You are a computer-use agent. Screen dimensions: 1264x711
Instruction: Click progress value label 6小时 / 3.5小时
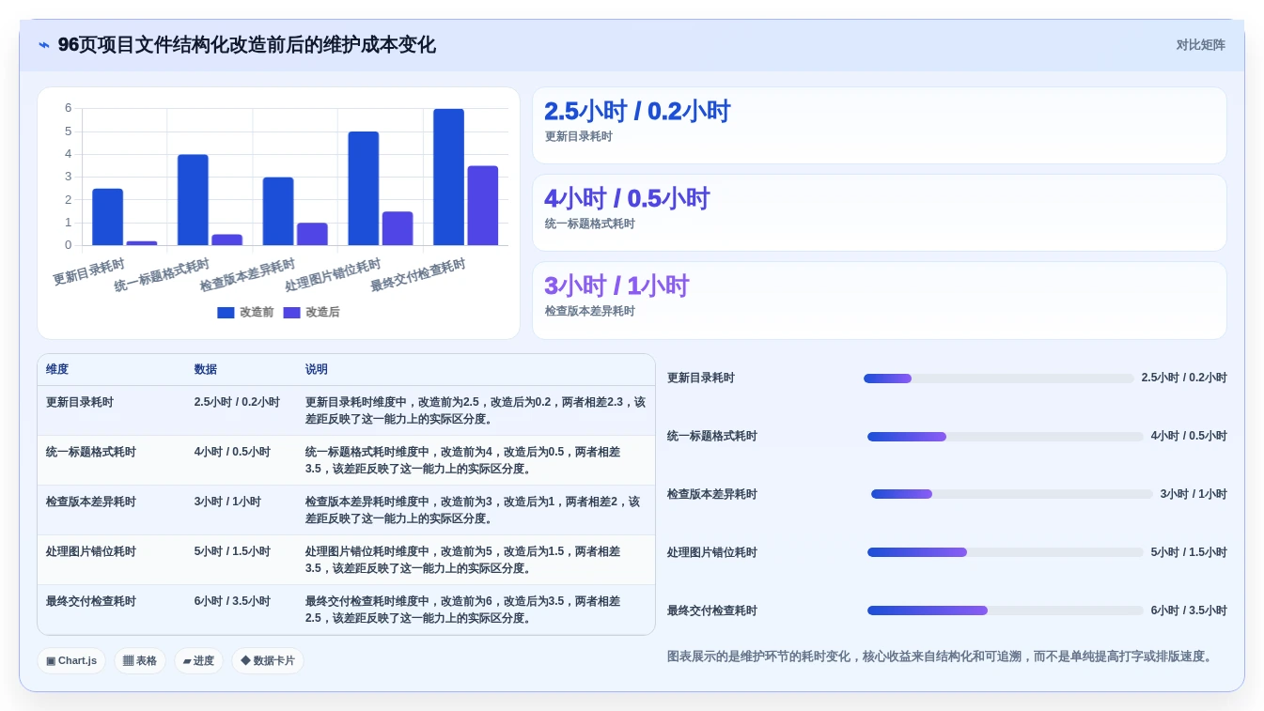pos(1189,611)
